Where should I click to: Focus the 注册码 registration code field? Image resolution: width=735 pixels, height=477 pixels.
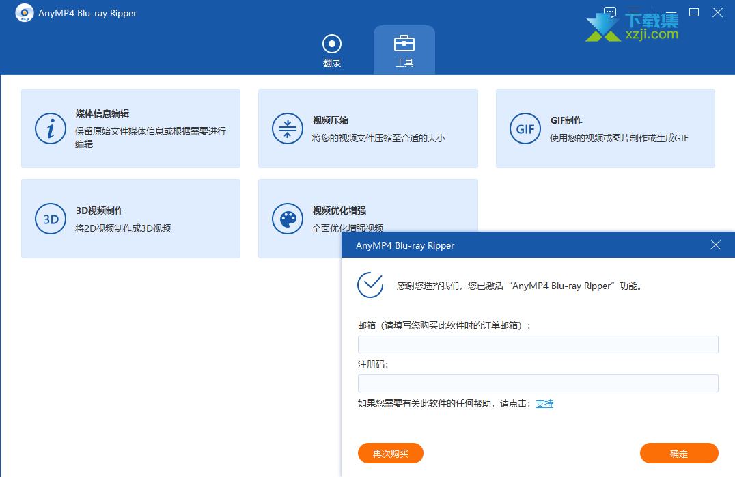pos(538,383)
